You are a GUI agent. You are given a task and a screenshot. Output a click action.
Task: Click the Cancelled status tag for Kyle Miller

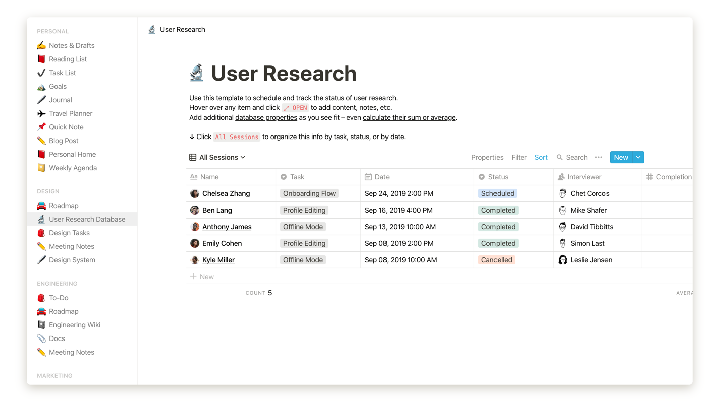tap(496, 260)
